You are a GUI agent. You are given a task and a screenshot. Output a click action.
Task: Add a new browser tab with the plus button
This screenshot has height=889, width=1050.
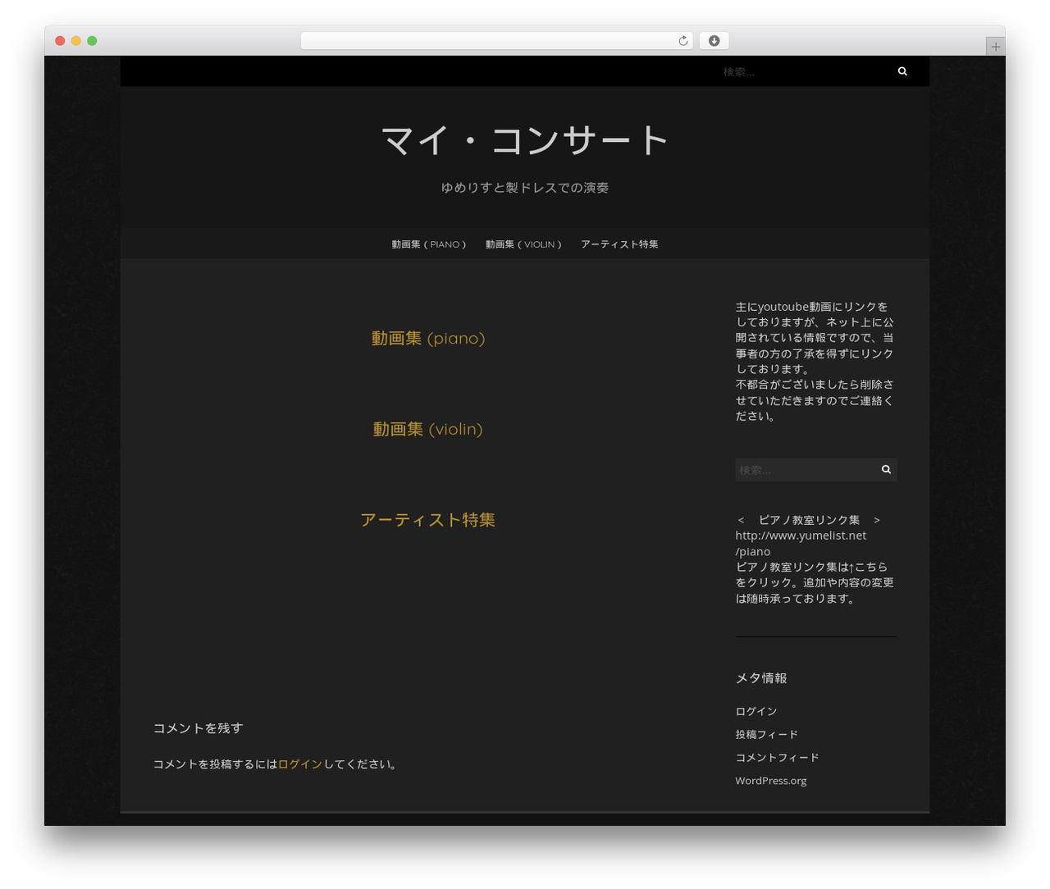tap(995, 47)
